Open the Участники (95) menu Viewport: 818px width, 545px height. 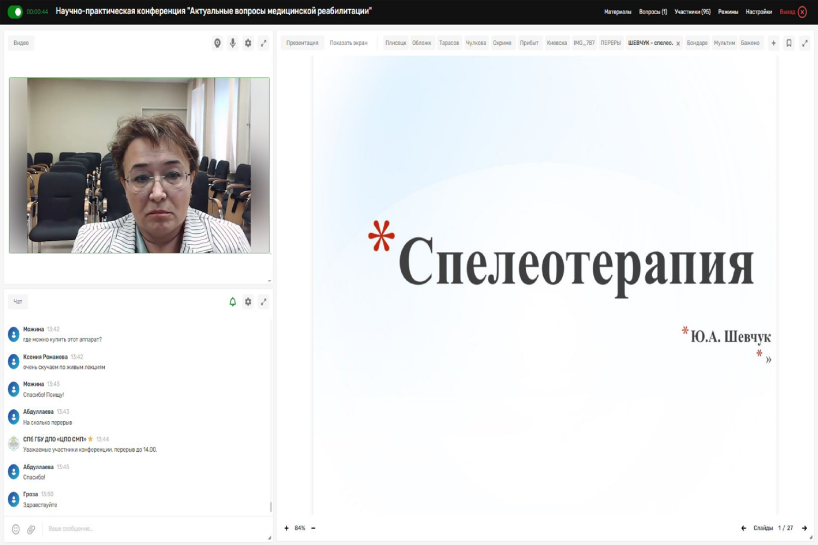tap(692, 12)
